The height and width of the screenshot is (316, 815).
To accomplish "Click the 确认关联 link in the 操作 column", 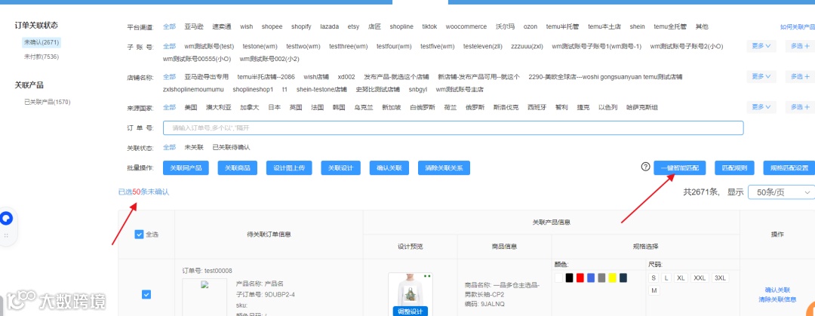I will point(777,290).
